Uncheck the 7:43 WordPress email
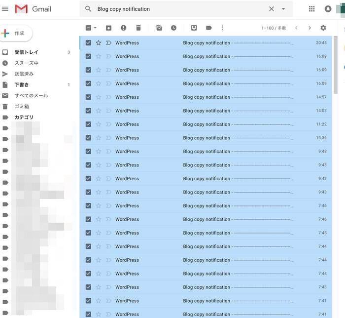 point(88,287)
